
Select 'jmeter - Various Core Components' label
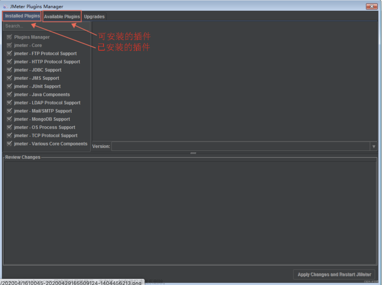pyautogui.click(x=51, y=144)
